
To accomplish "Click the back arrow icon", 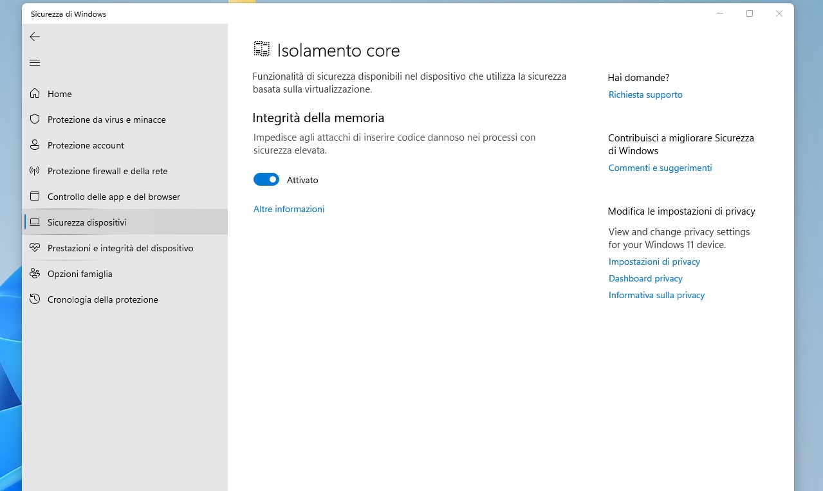I will point(35,37).
